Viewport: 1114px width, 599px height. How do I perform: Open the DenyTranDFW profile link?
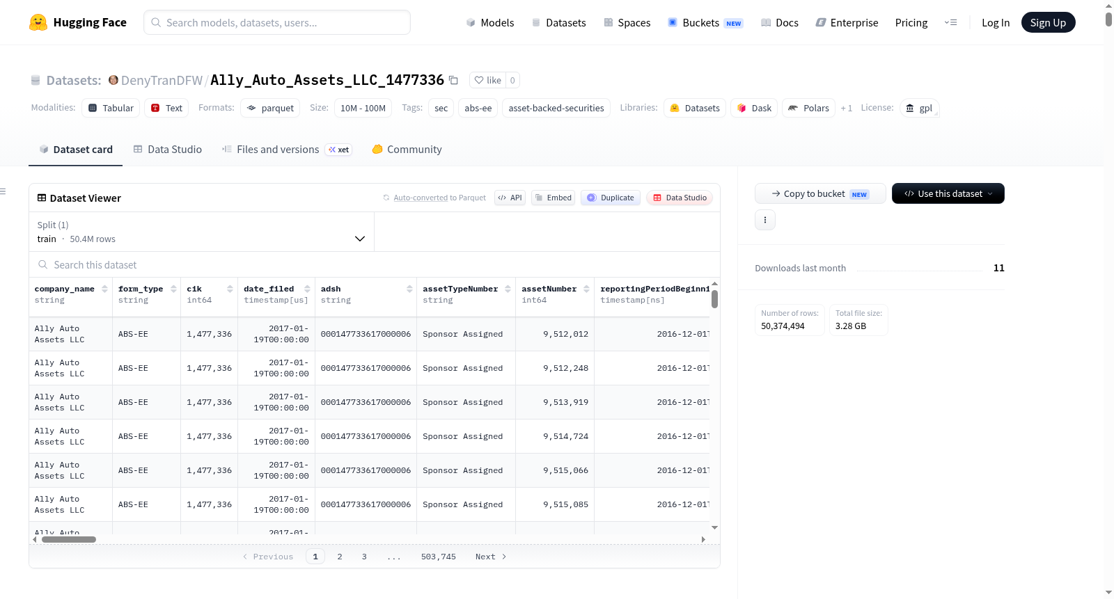162,80
